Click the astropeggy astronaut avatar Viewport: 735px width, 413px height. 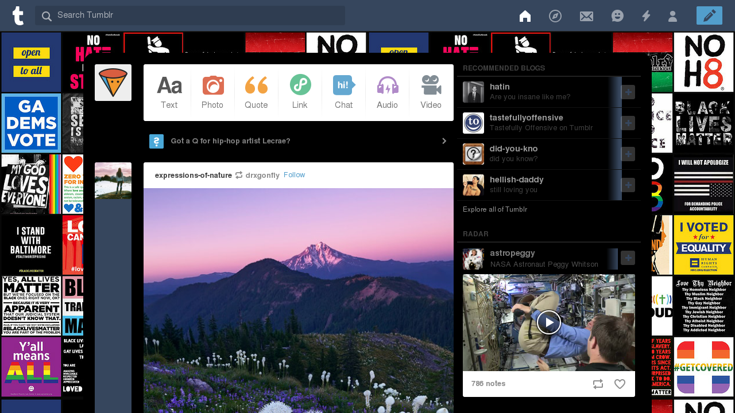click(x=473, y=259)
